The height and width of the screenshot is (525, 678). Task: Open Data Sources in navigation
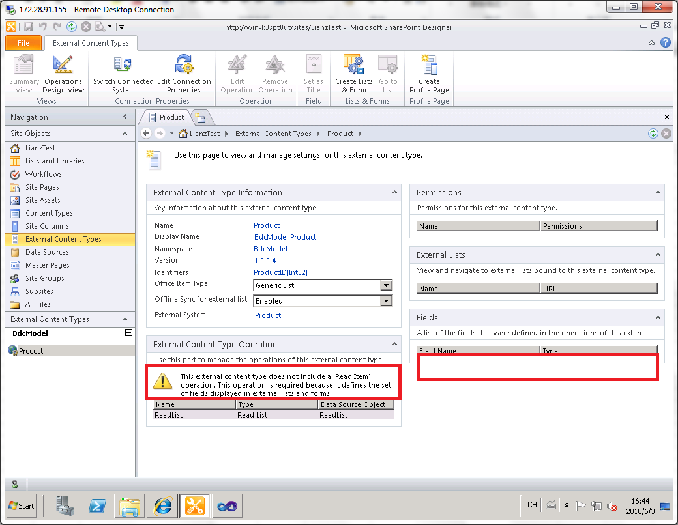47,252
